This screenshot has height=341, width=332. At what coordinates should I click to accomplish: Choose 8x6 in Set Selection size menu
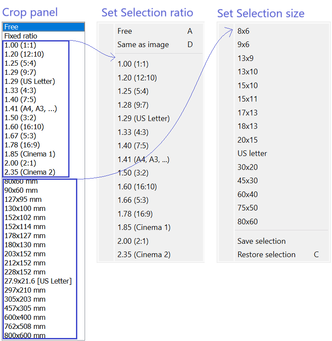(243, 31)
